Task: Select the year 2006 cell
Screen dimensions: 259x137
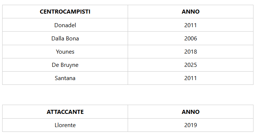Action: [x=190, y=39]
